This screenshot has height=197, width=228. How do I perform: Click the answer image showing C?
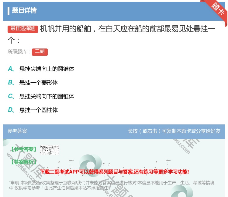pyautogui.click(x=50, y=150)
